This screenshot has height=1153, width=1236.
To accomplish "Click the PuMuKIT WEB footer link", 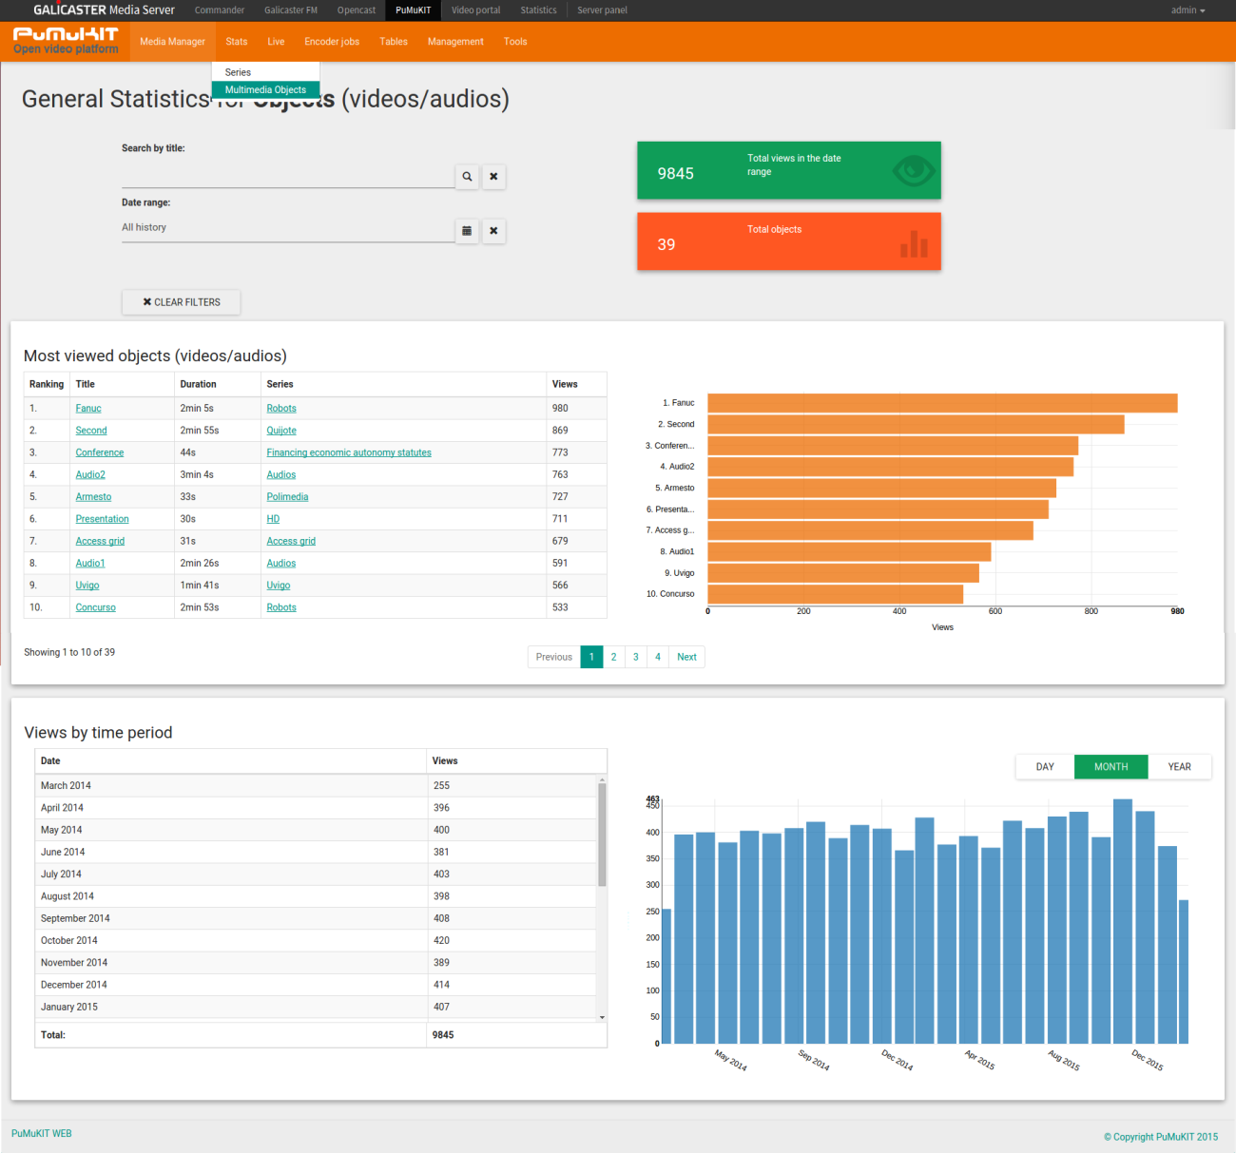I will (x=42, y=1134).
